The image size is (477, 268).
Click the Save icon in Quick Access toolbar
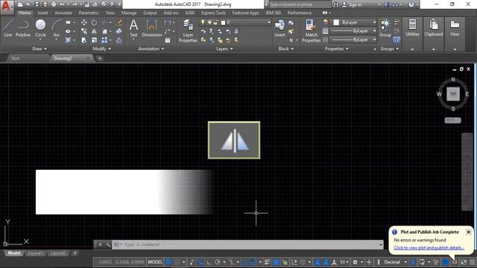[x=37, y=4]
